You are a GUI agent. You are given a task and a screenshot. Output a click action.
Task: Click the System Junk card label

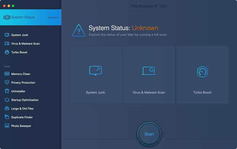coord(95,92)
